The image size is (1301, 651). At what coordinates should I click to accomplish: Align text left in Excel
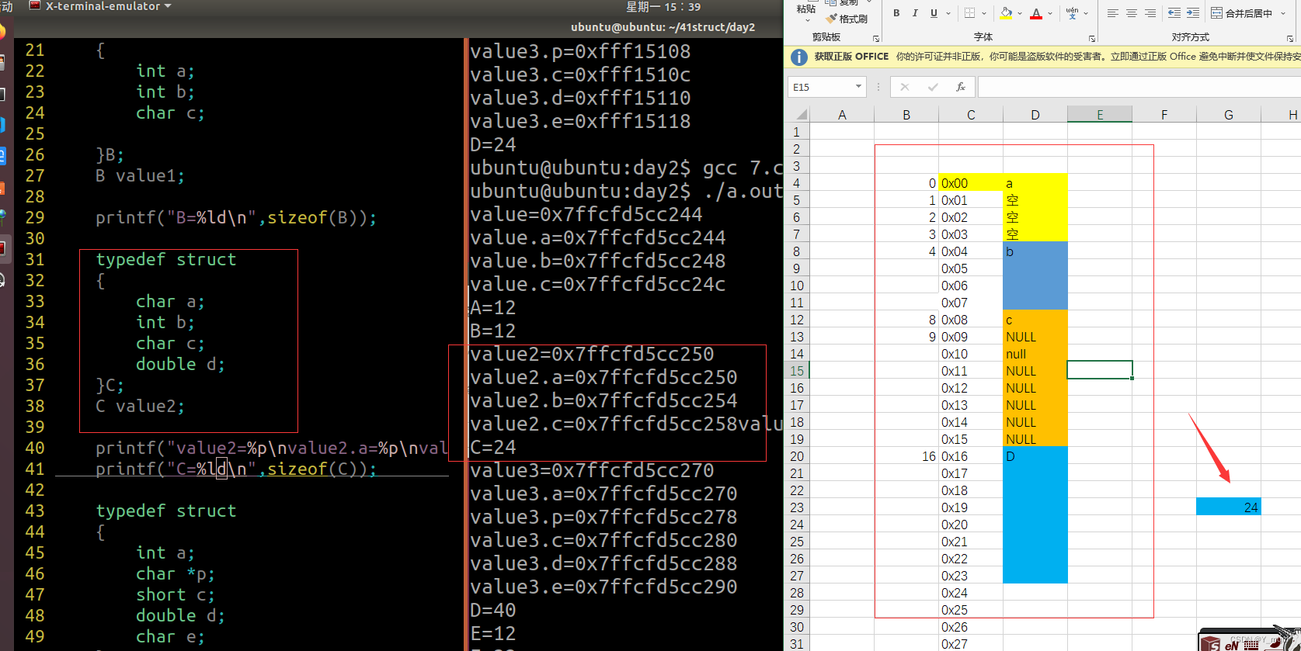click(x=1112, y=13)
